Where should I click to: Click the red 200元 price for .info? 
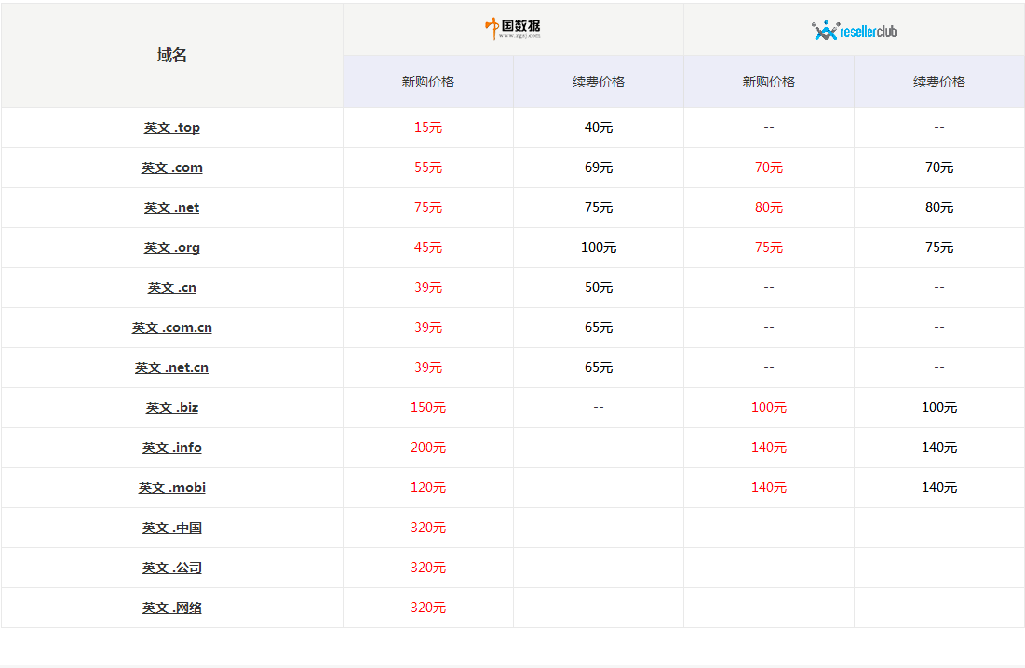[x=428, y=448]
